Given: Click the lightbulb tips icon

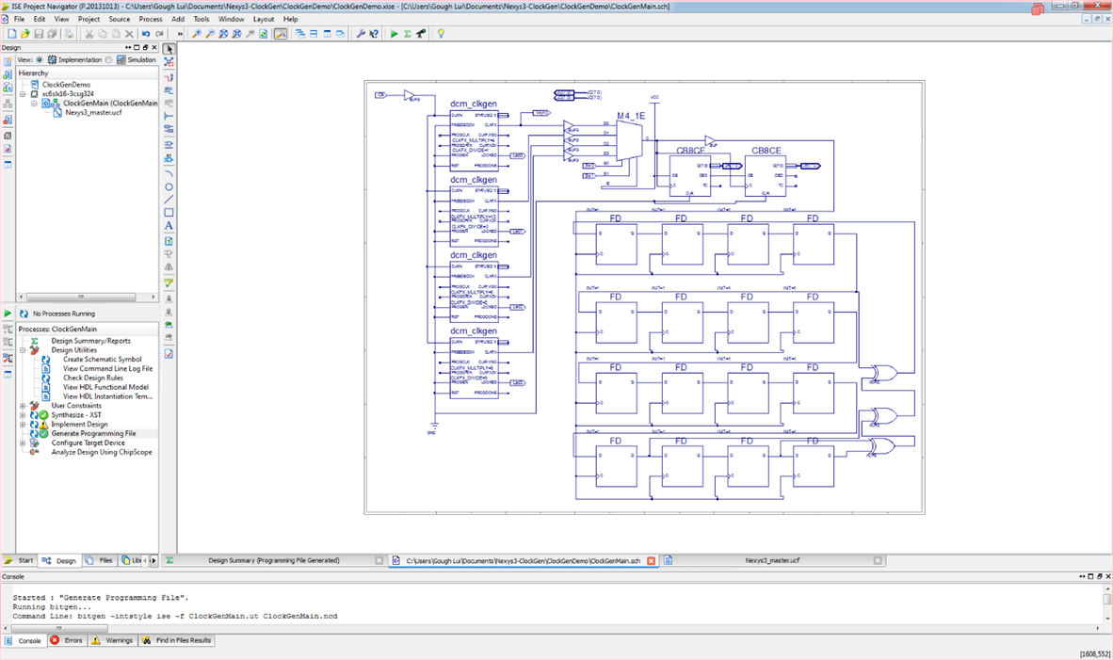Looking at the screenshot, I should pos(441,34).
